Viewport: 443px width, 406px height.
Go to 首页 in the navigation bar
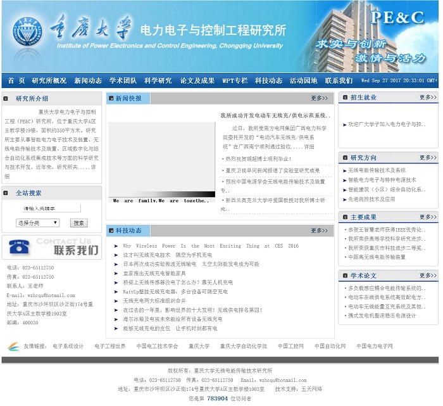(x=16, y=81)
